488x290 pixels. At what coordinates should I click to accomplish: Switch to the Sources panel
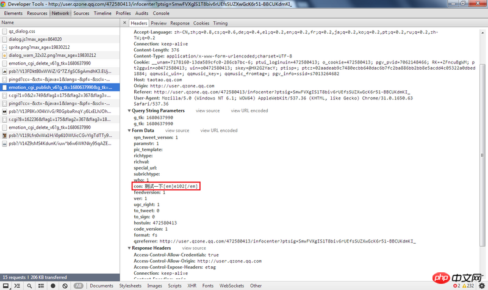click(x=81, y=13)
